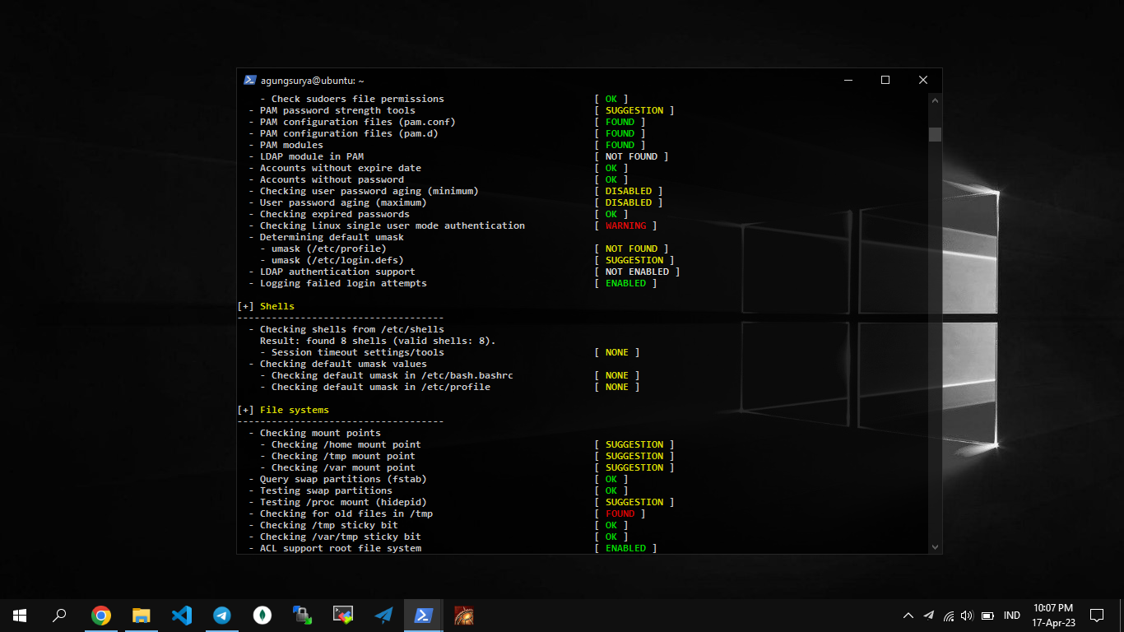Open MongoDB Compass from the taskbar
Screen dimensions: 1124x632
tap(262, 615)
